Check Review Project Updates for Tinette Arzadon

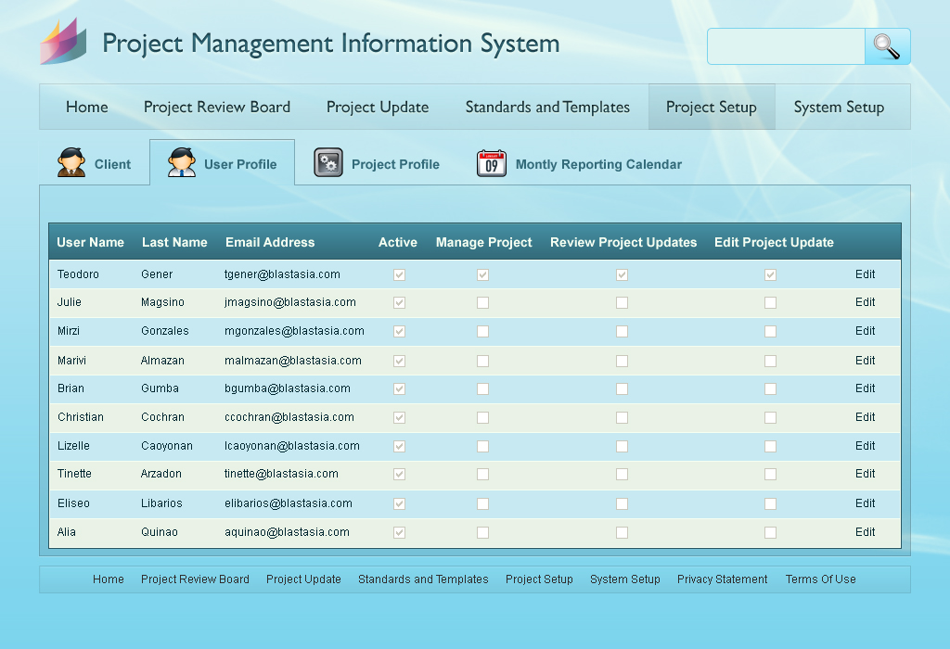pos(623,475)
